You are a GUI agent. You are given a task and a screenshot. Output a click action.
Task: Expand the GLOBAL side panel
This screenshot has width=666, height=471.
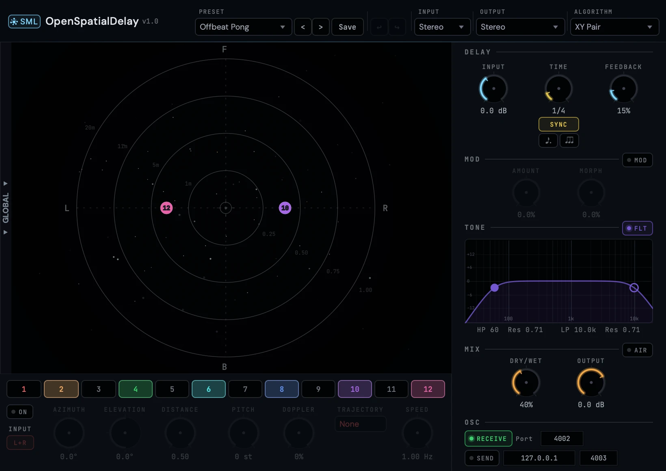6,208
